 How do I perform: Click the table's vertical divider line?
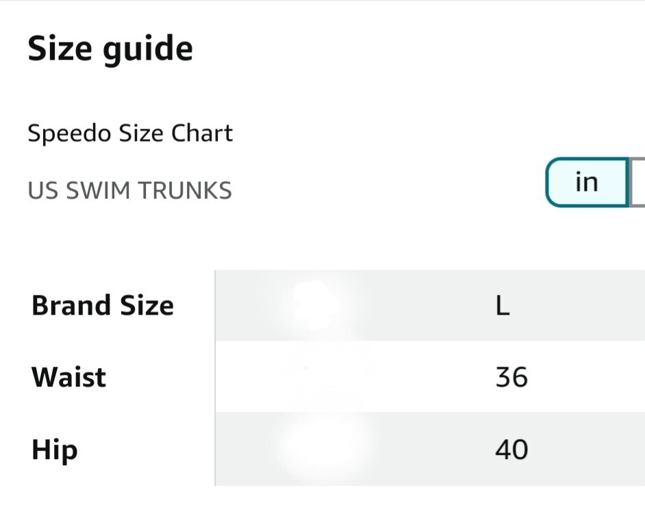coord(215,377)
